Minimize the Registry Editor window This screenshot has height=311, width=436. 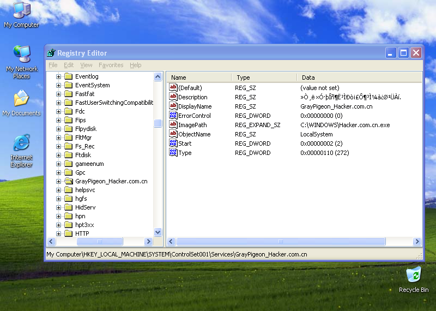391,52
